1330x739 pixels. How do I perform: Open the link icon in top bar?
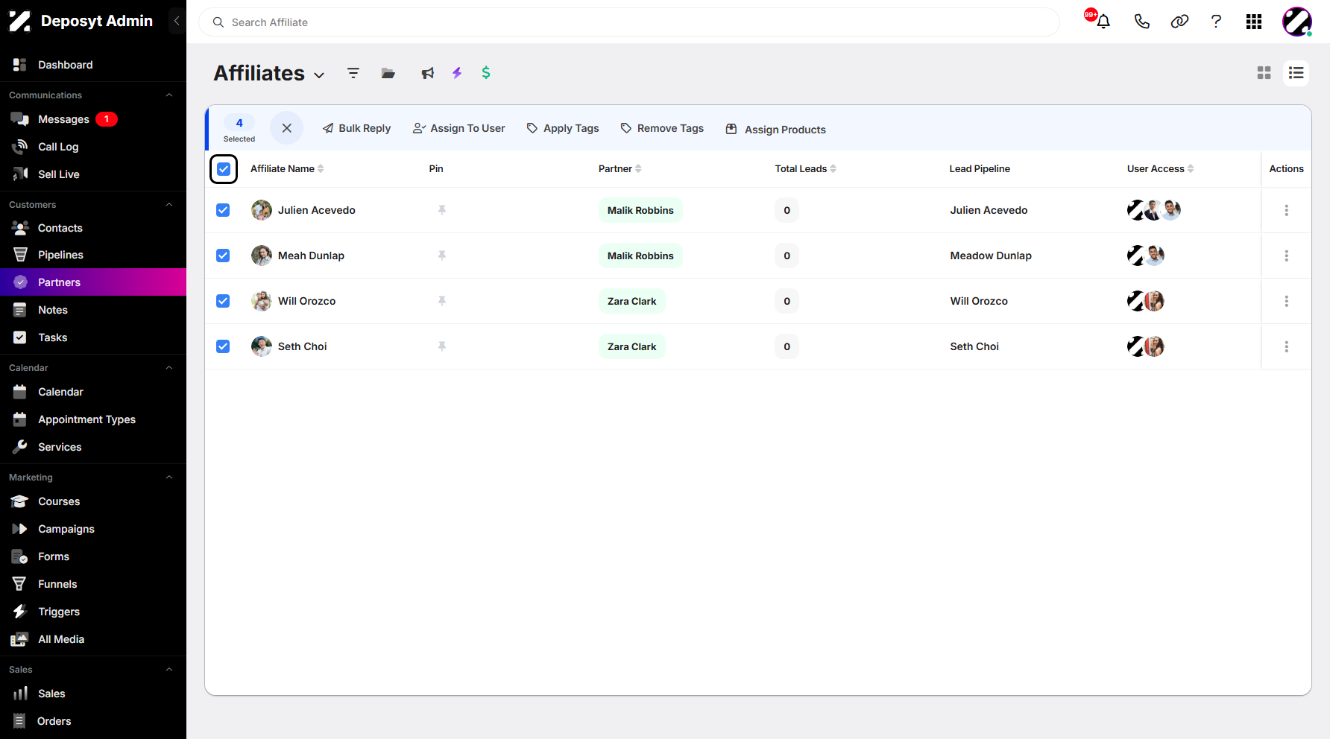point(1179,22)
